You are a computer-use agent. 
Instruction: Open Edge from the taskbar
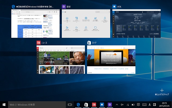click(78, 104)
